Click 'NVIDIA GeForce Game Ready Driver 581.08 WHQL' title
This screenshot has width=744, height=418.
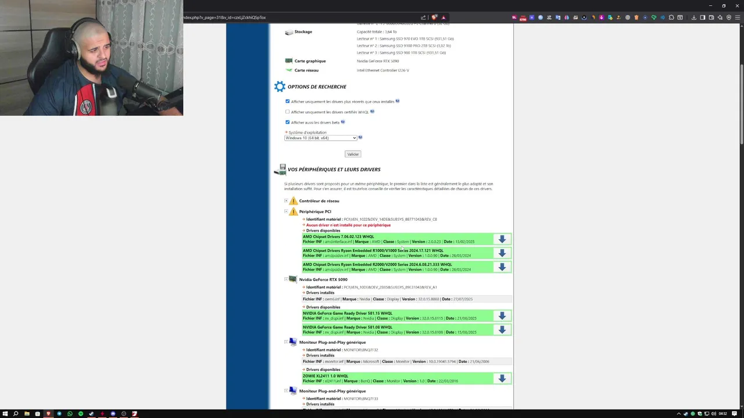348,327
